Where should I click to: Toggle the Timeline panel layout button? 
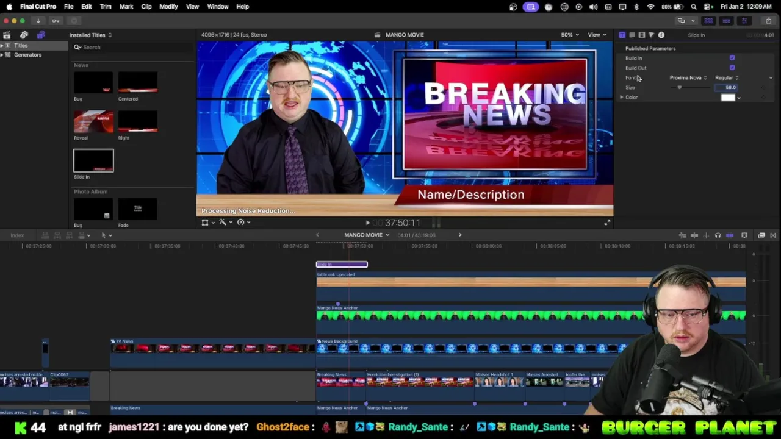pos(726,21)
